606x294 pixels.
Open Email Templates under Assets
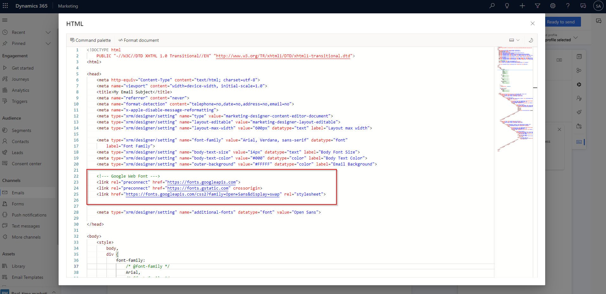coord(28,277)
